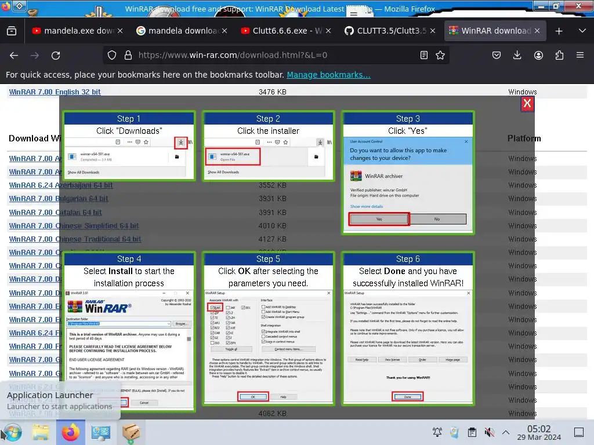The width and height of the screenshot is (594, 445).
Task: Close the WinRAR download tab
Action: click(x=537, y=31)
